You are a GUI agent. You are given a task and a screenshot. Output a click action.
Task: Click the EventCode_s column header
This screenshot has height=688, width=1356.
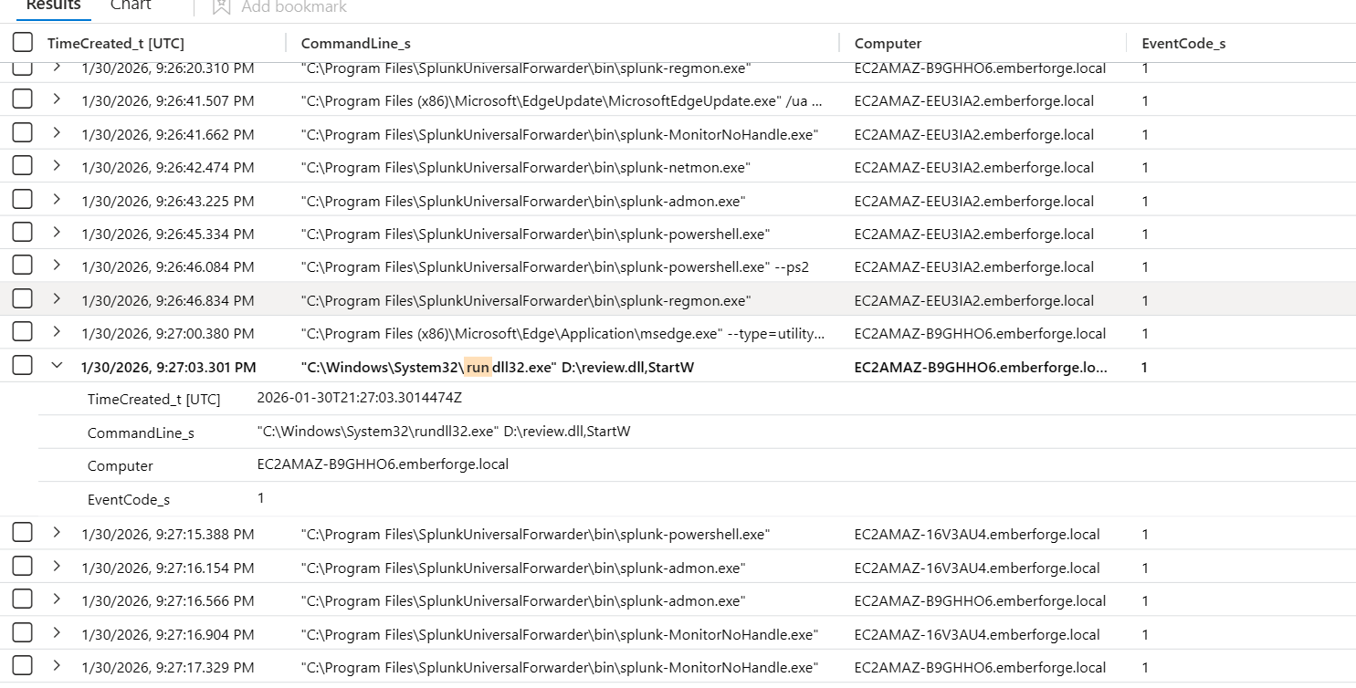pyautogui.click(x=1183, y=43)
